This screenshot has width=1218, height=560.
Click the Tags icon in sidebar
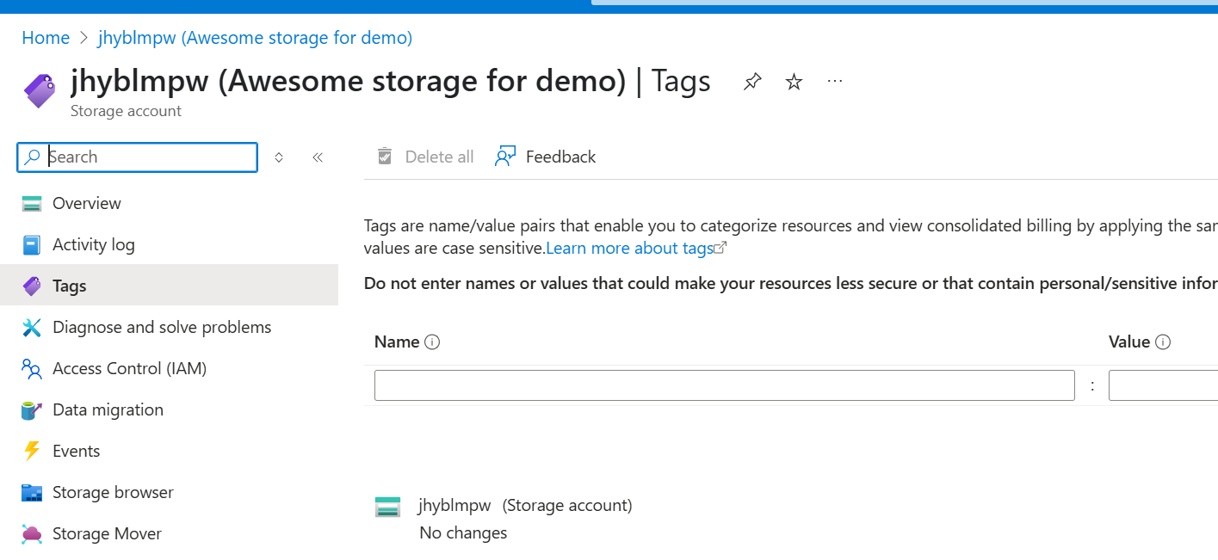pyautogui.click(x=32, y=286)
